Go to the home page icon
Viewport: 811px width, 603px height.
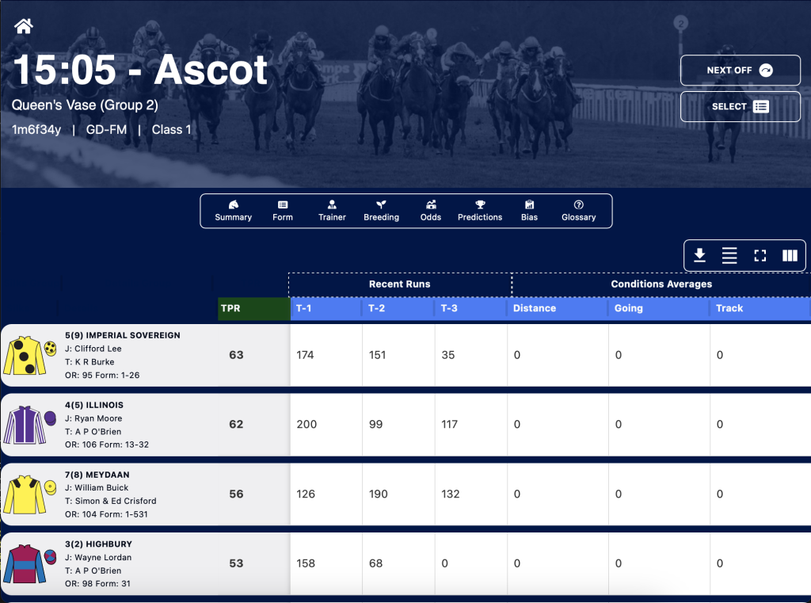[x=24, y=25]
